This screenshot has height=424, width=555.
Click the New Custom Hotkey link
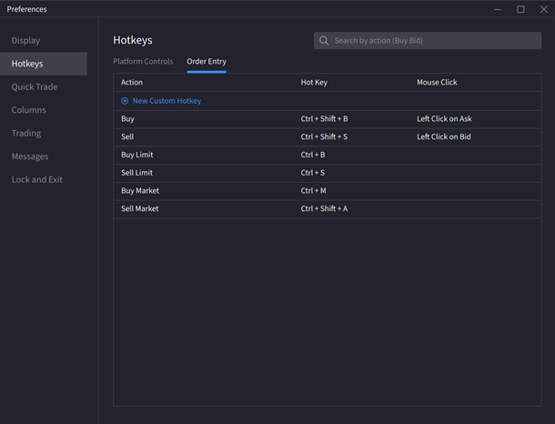tap(166, 101)
